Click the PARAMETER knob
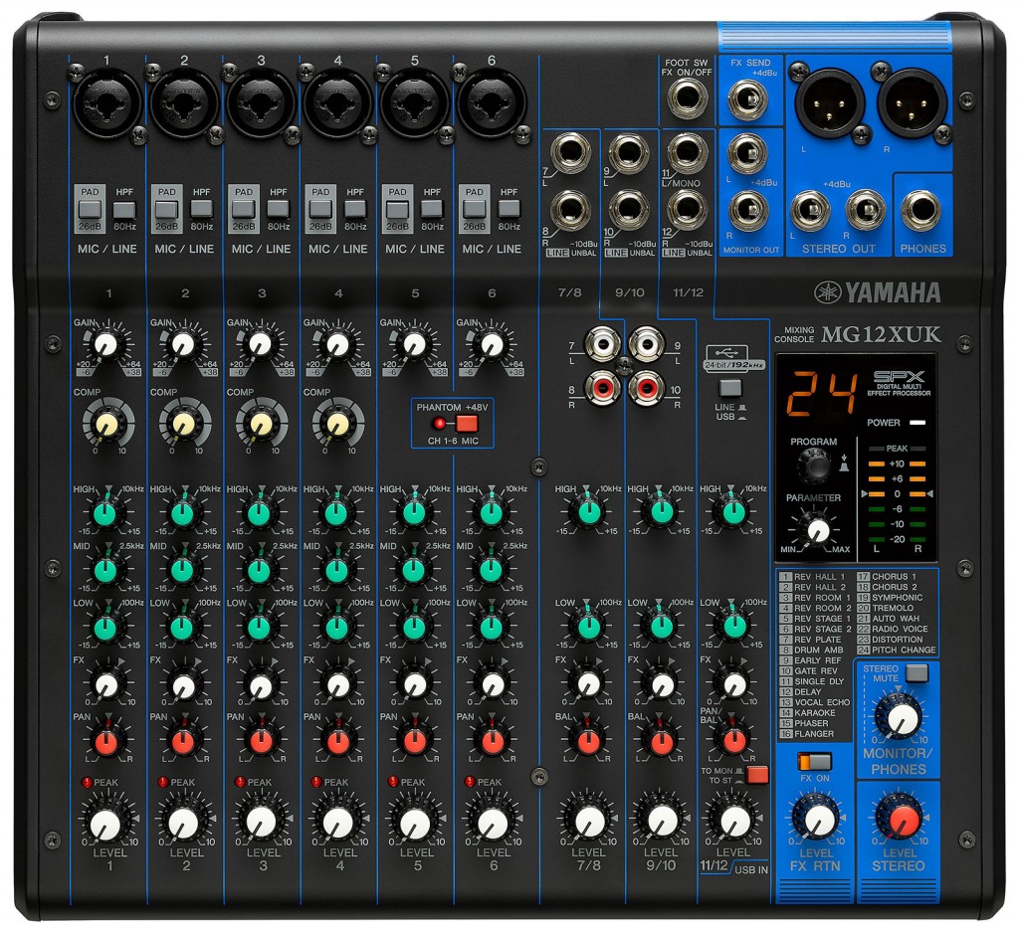 [x=818, y=529]
